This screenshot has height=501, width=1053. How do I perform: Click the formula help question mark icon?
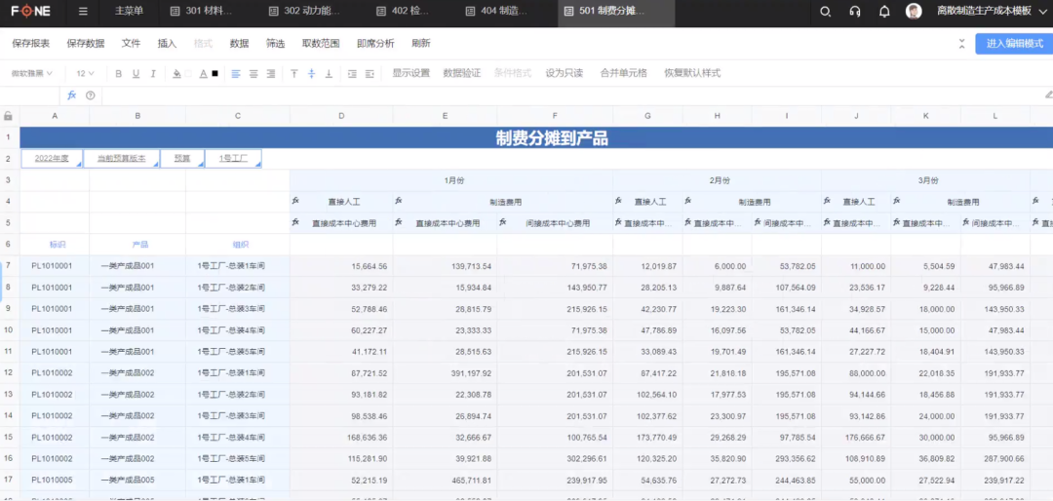click(91, 96)
